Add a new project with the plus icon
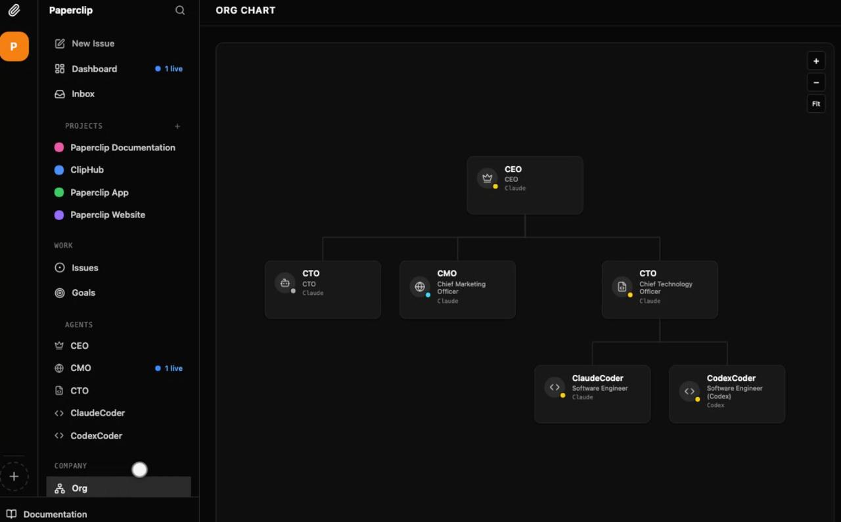This screenshot has width=841, height=522. coord(177,126)
